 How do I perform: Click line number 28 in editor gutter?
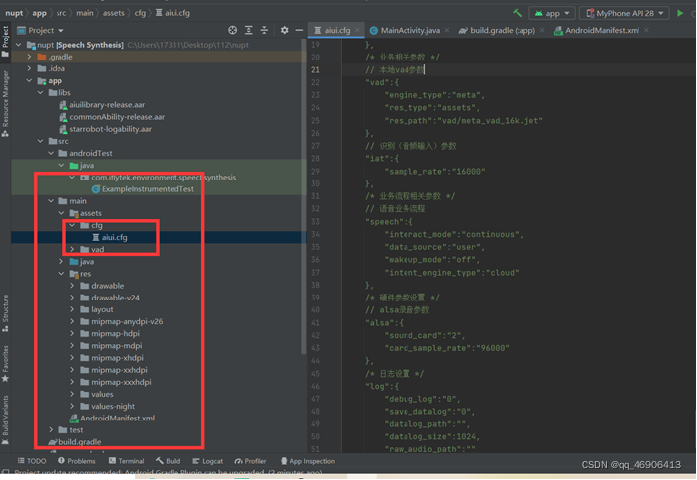click(315, 159)
